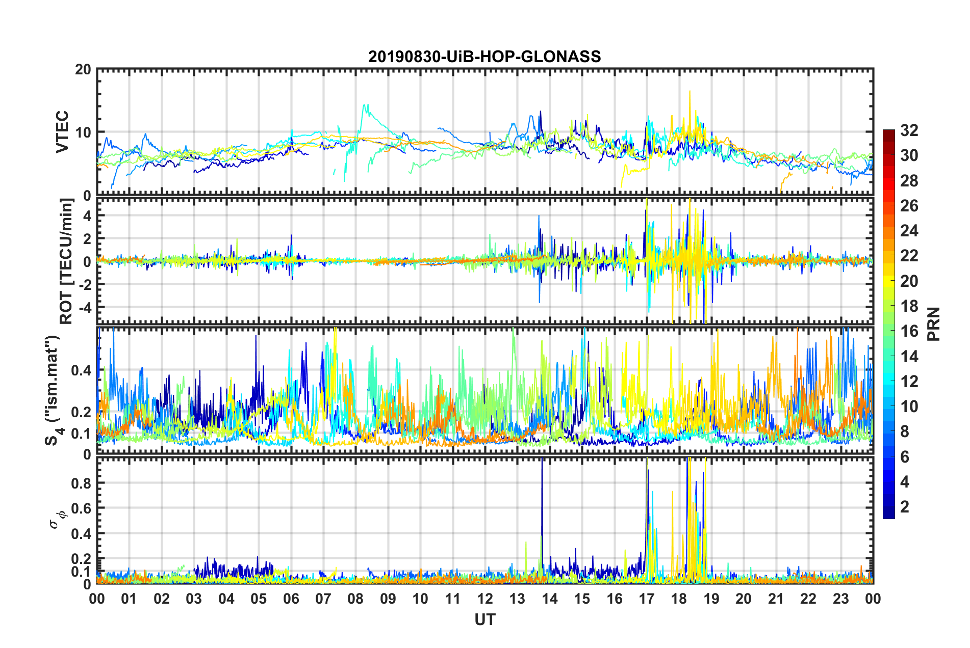
Task: Click the plot title 20190830-UiB-HOP-GLONASS
Action: coord(484,57)
